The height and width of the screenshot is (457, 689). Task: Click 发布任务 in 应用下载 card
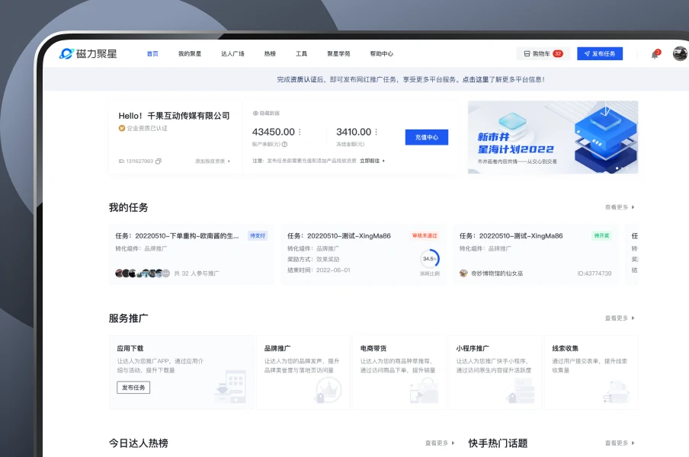click(133, 388)
